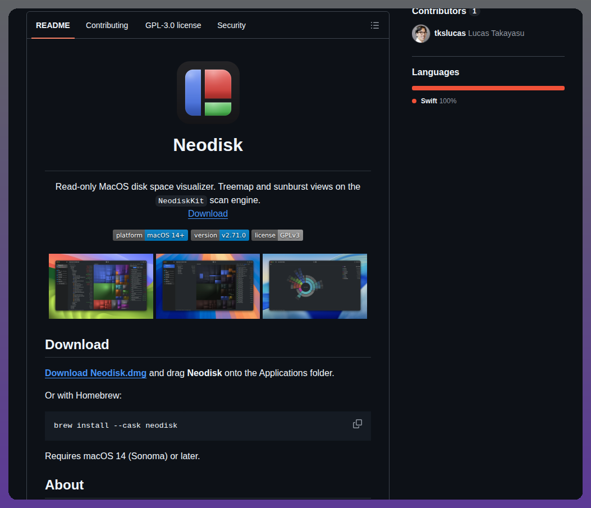Switch to the README tab
Image resolution: width=591 pixels, height=508 pixels.
[53, 25]
